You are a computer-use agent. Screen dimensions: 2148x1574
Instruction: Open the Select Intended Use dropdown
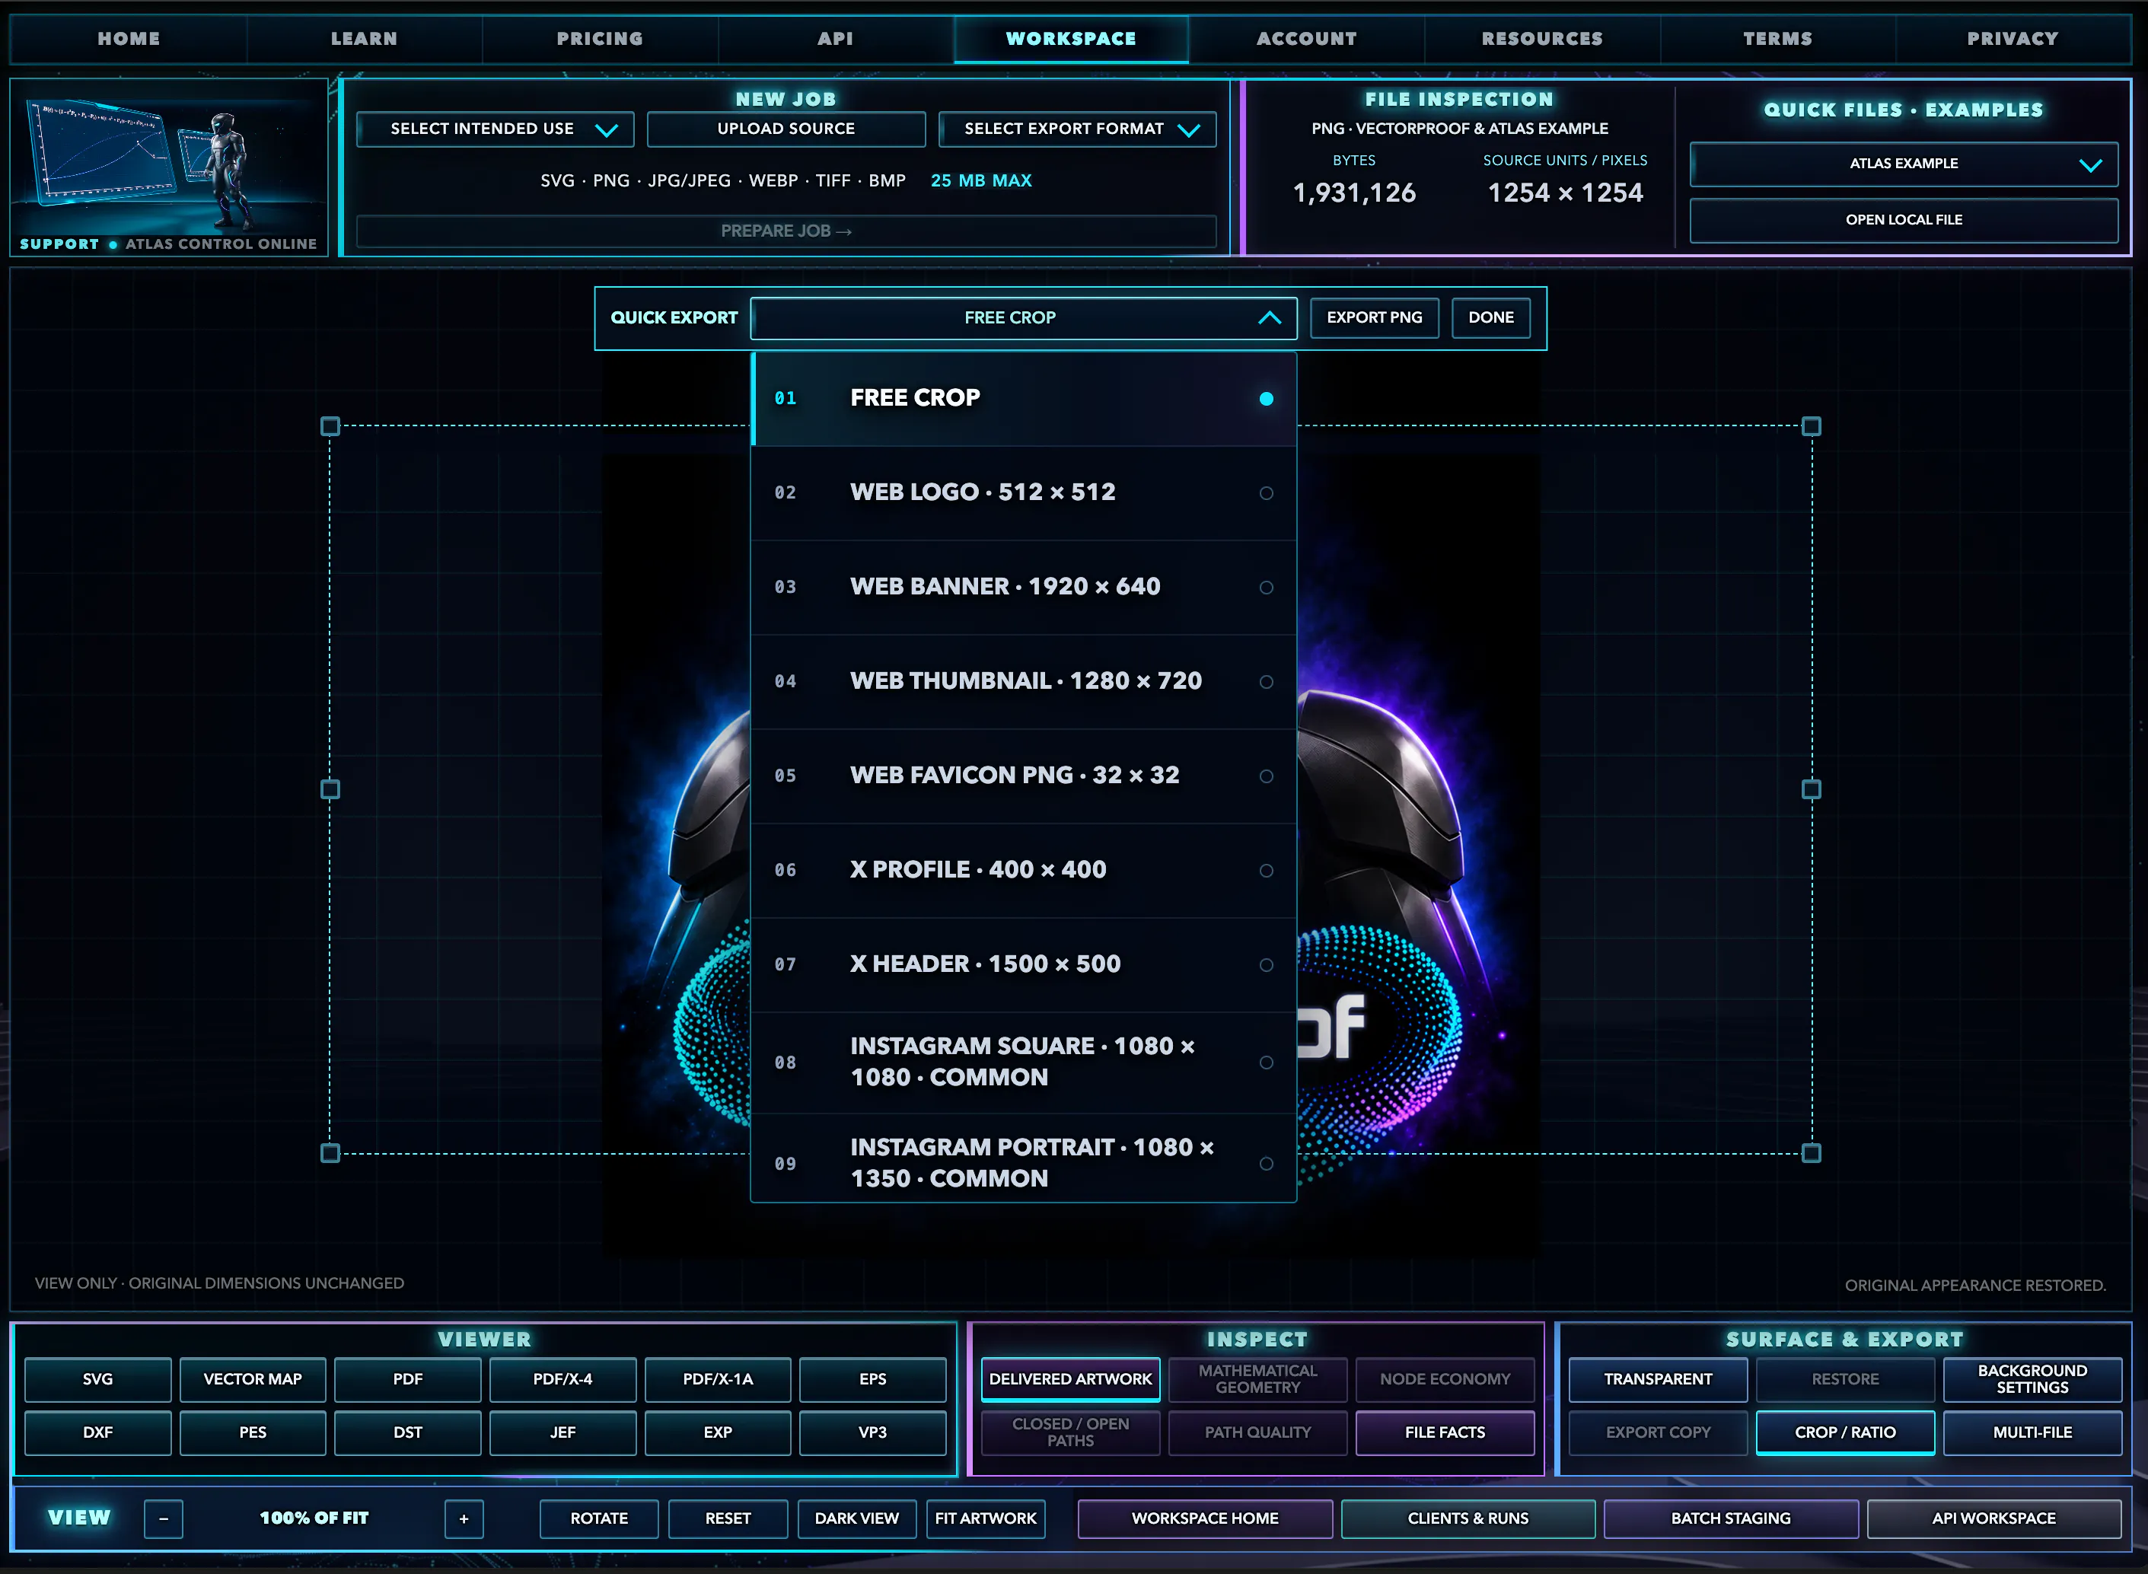[496, 129]
